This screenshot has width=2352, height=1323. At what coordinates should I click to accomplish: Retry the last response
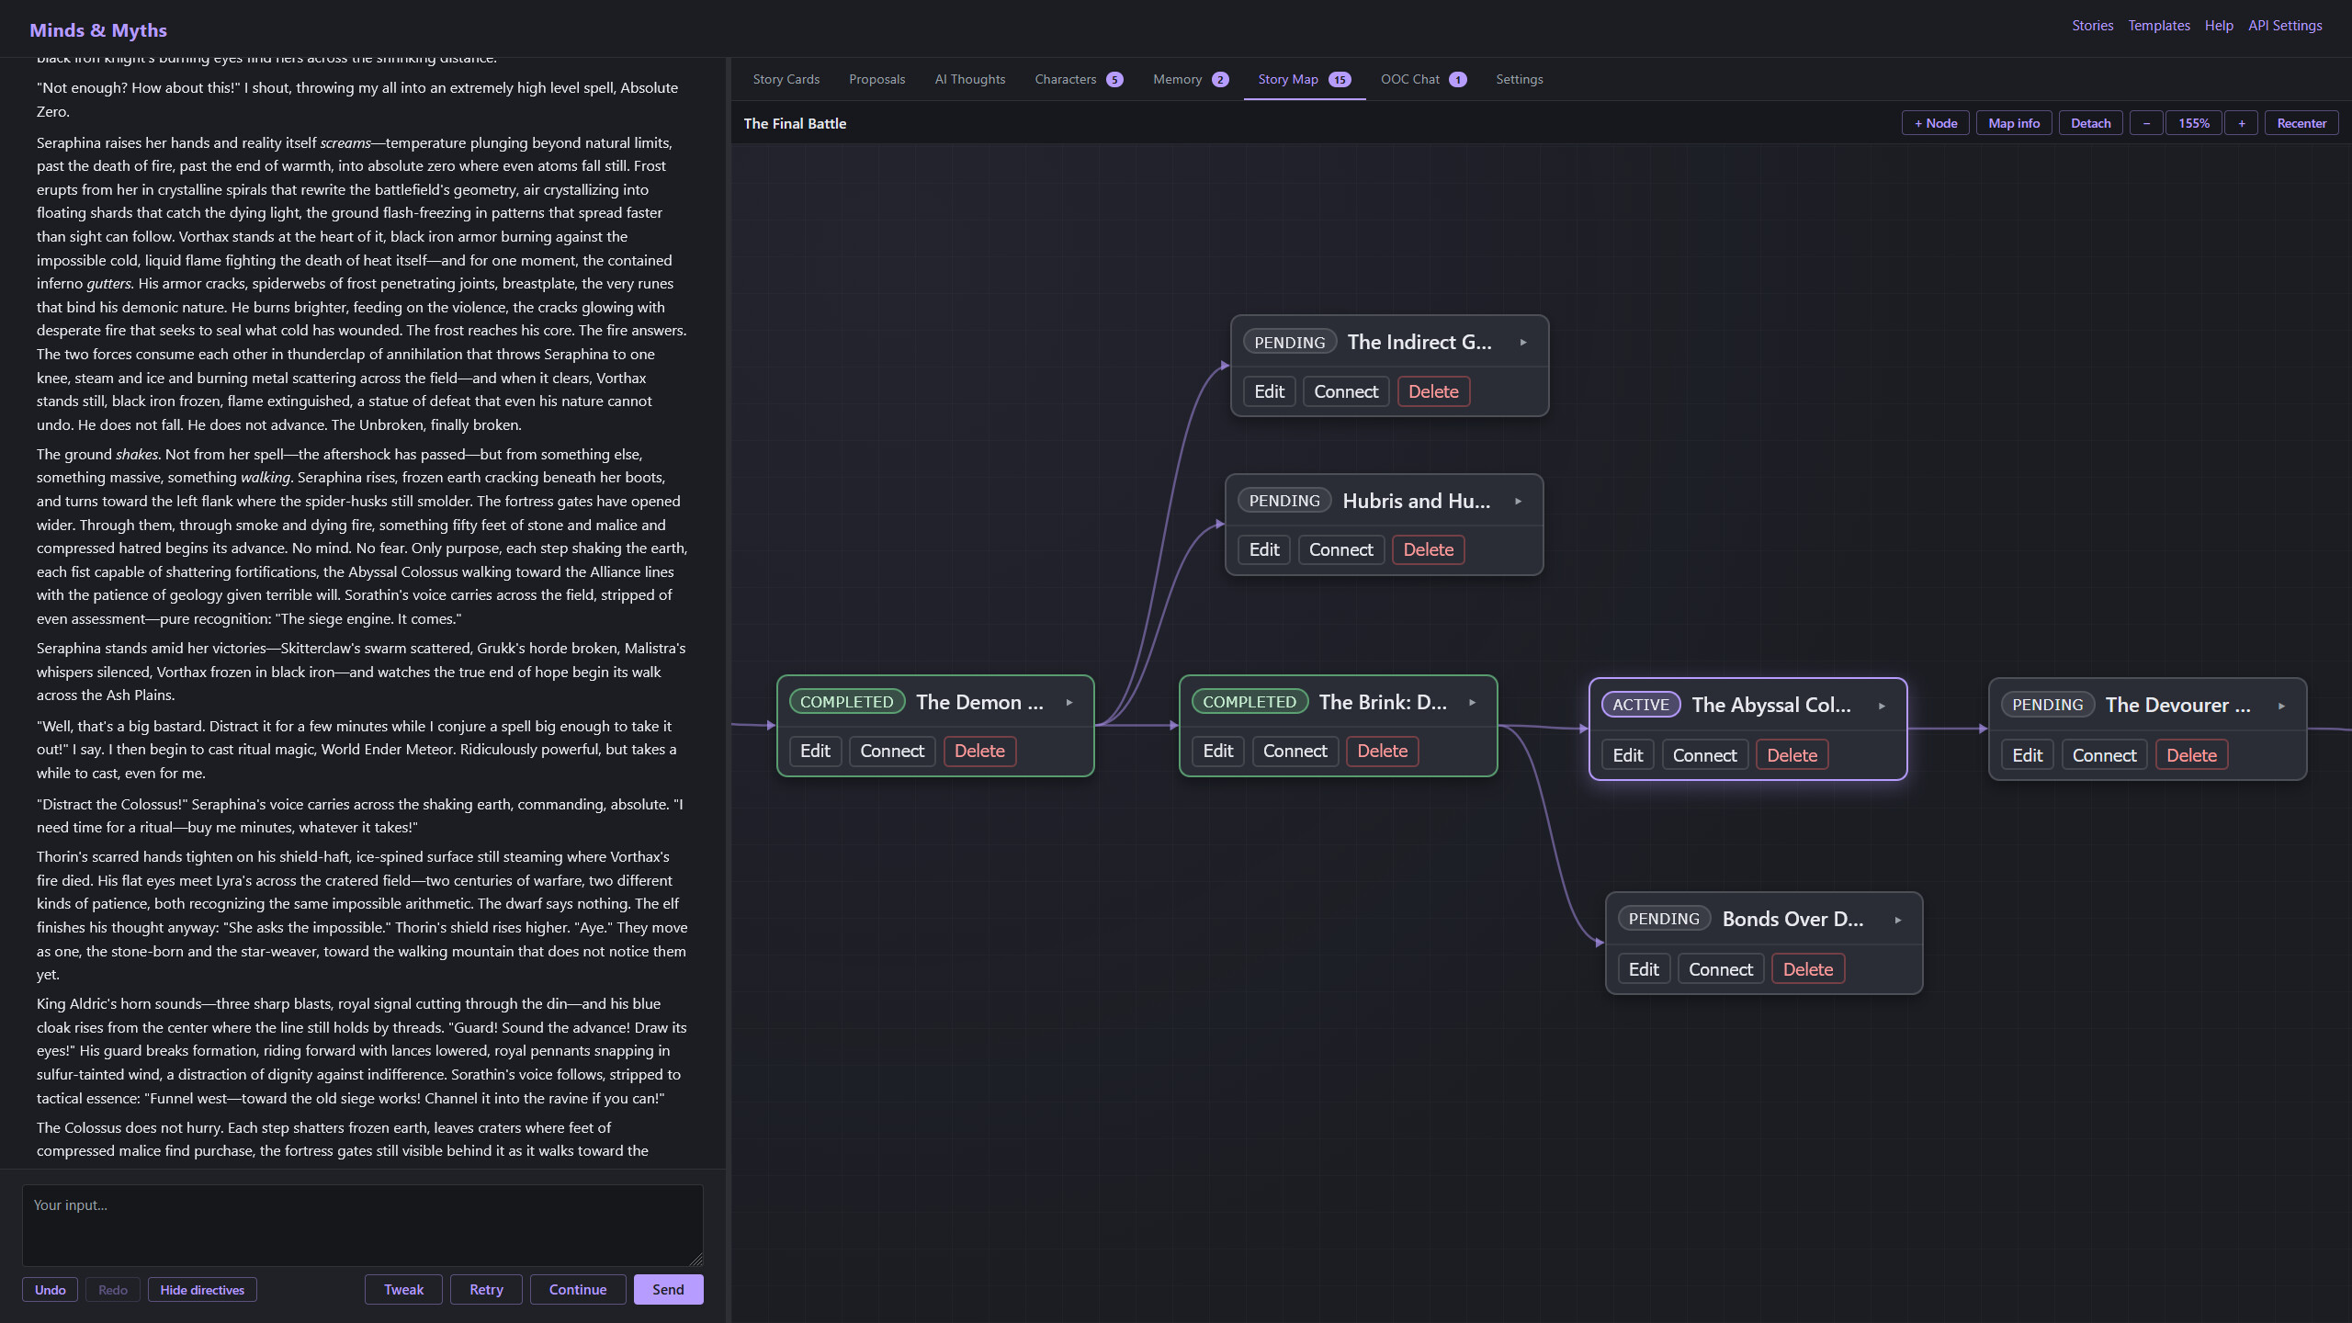click(x=486, y=1290)
